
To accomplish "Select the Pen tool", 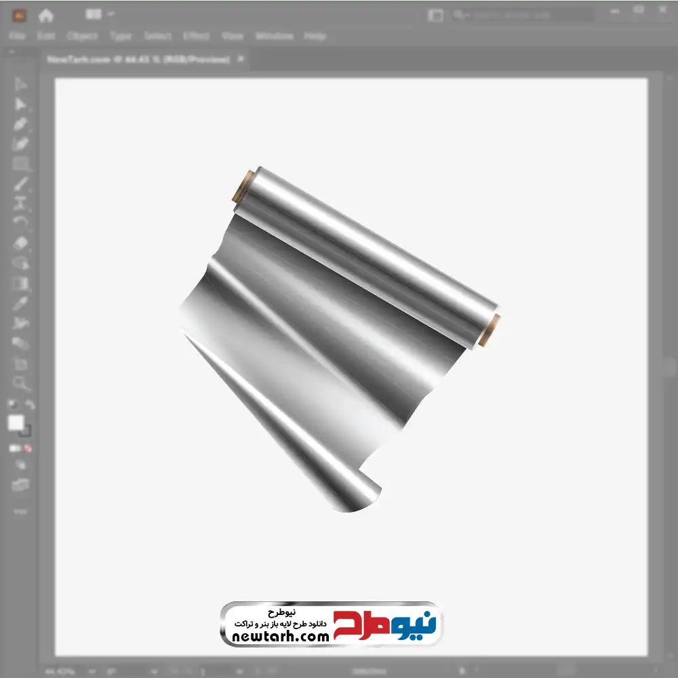I will pyautogui.click(x=20, y=124).
